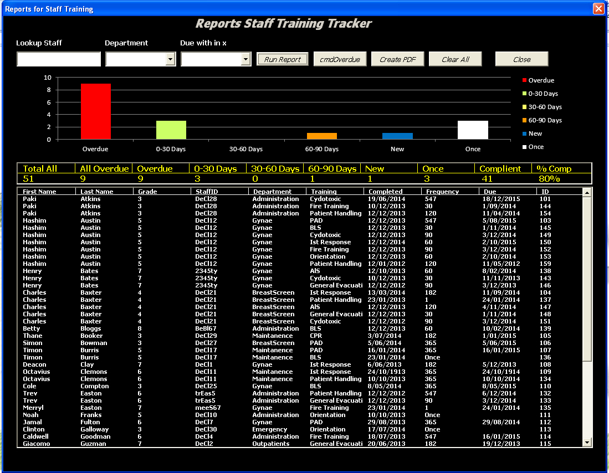
Task: Open the Department dropdown
Action: point(171,59)
